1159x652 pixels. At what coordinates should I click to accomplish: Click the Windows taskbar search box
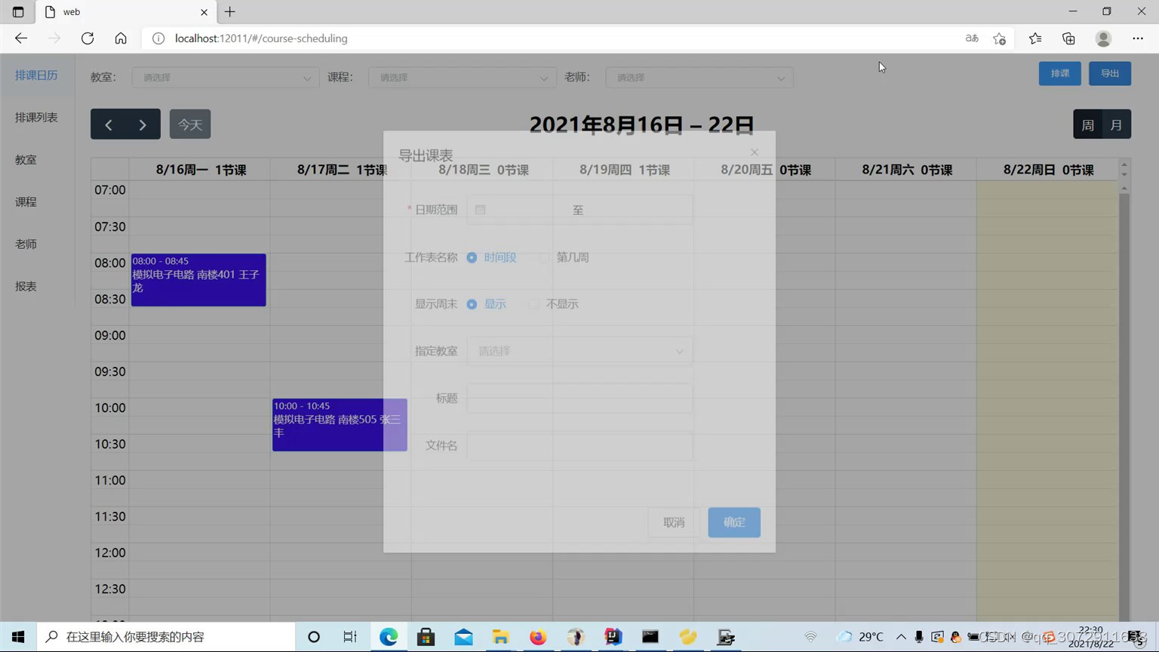tap(166, 637)
